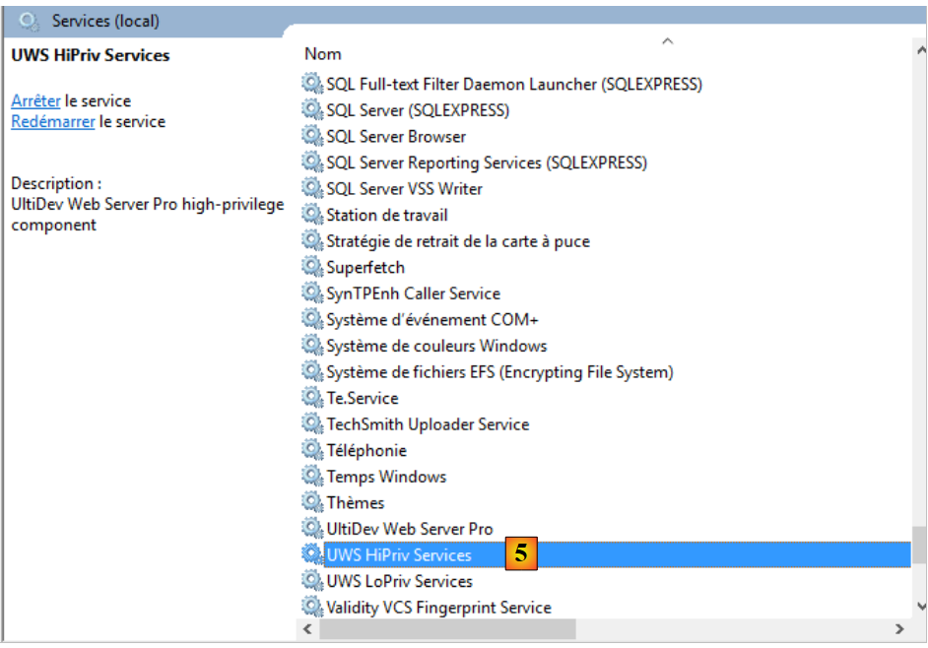Click the Arrêter link to stop service
The image size is (928, 648).
click(x=35, y=100)
